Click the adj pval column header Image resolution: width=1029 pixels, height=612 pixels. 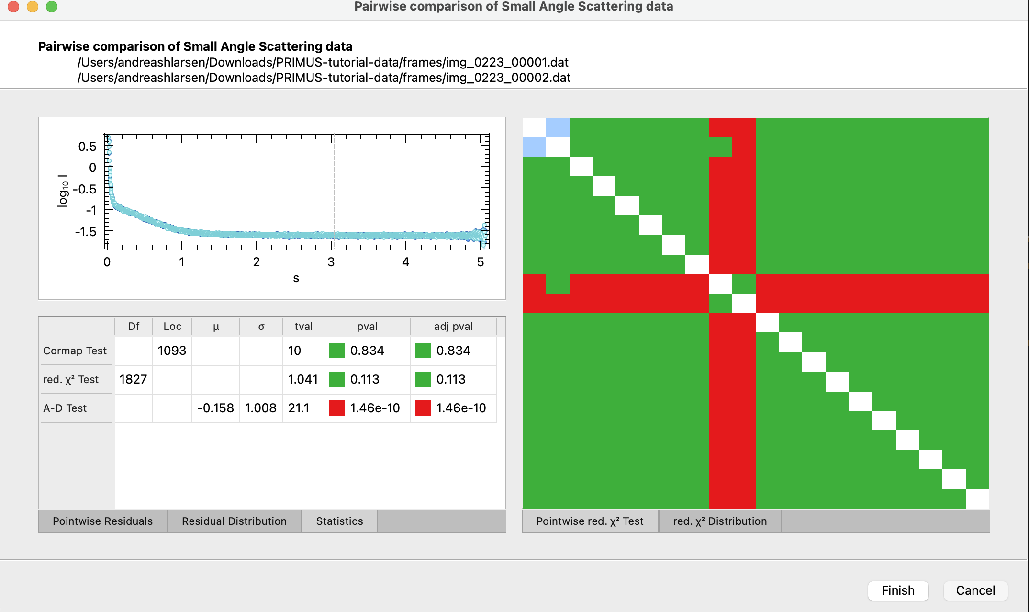453,327
